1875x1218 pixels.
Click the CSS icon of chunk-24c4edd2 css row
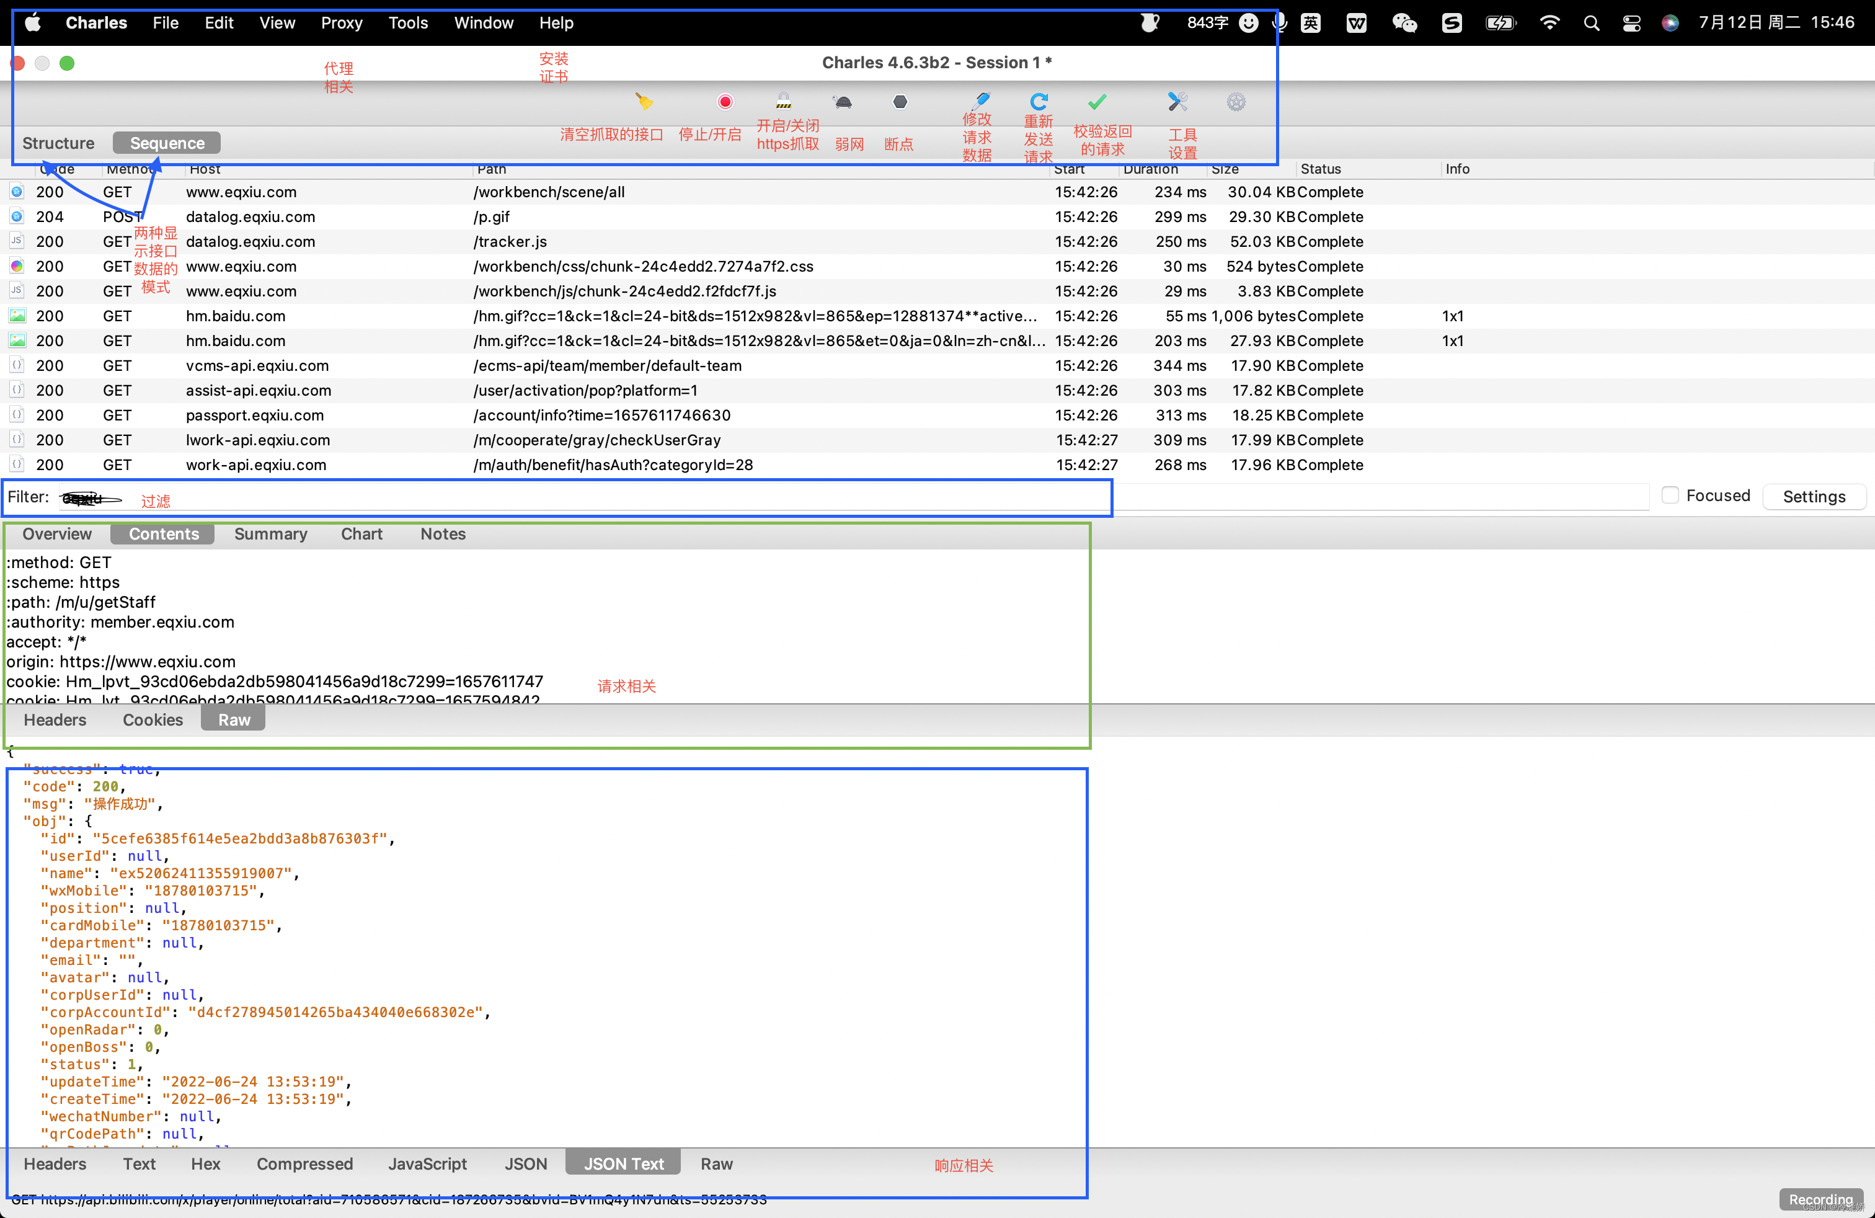[17, 266]
